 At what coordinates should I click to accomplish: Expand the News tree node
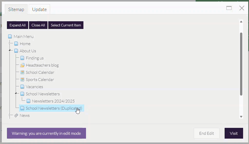tap(10, 115)
